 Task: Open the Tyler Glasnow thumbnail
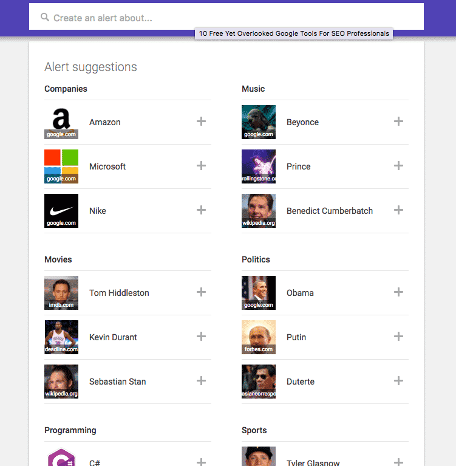pyautogui.click(x=259, y=456)
